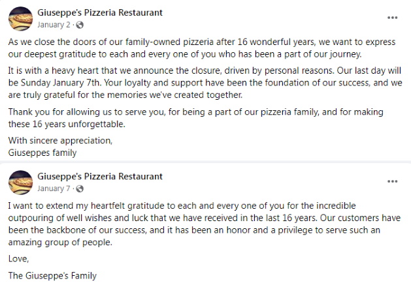This screenshot has height=285, width=411.
Task: Click the paragraph starting 'It is with a heavy heart'
Action: click(x=205, y=83)
